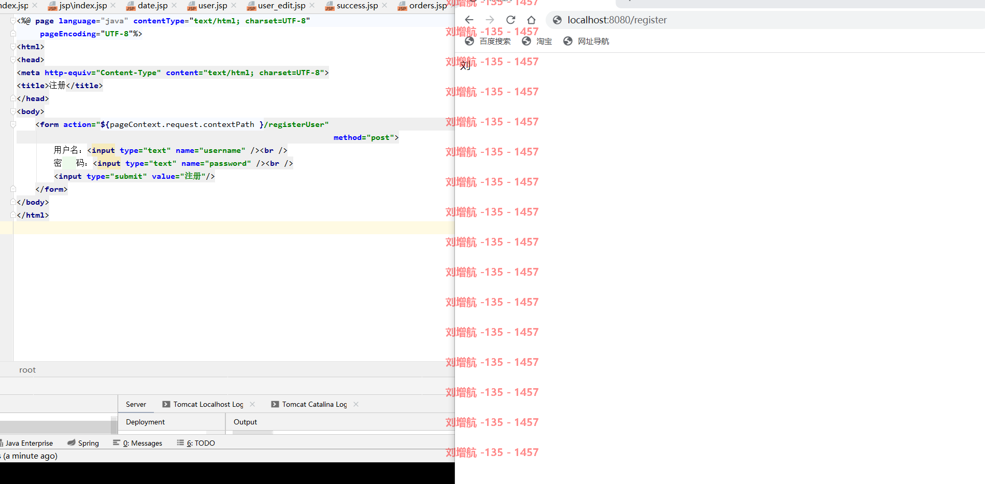The width and height of the screenshot is (985, 484).
Task: Click the orders.jsp file type icon
Action: click(402, 6)
